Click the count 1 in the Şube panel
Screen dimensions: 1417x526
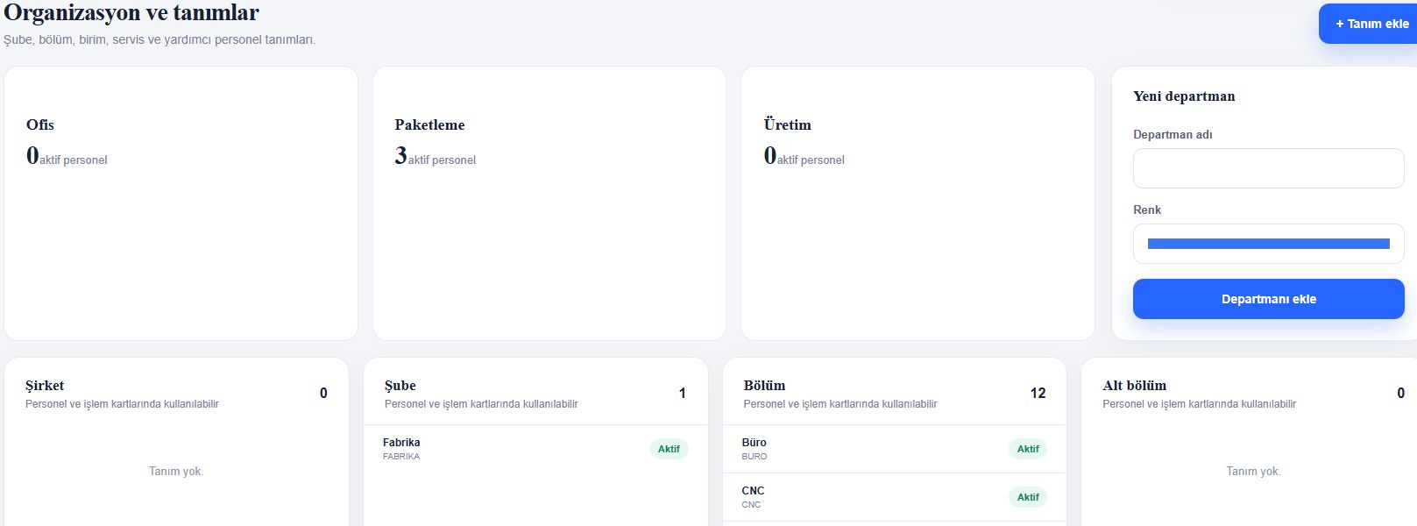pos(683,393)
